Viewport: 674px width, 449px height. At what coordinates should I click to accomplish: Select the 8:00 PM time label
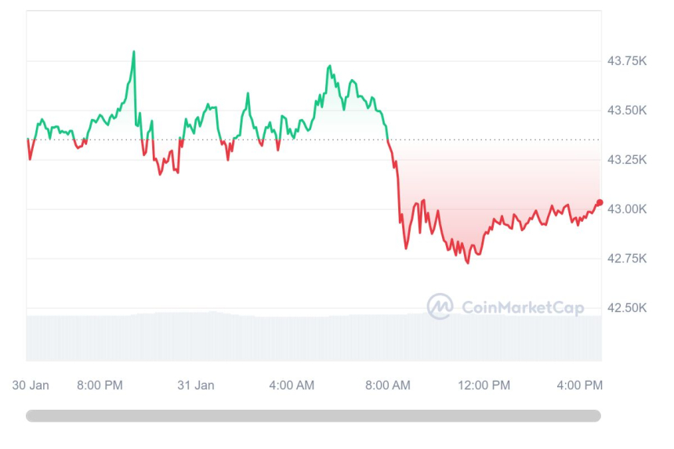pos(100,385)
